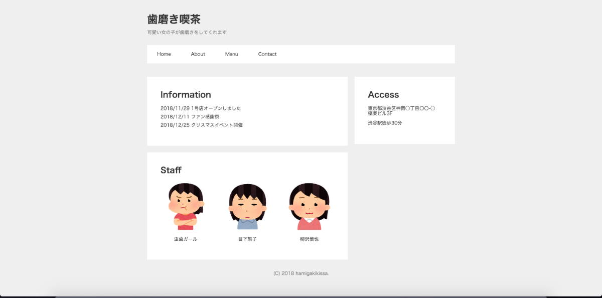Click the 東京都渋谷区 address text
Viewport: 602px width, 298px height.
[401, 111]
